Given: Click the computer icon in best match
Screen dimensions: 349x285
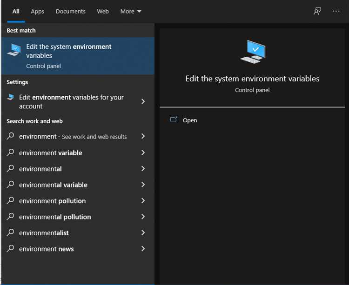Looking at the screenshot, I should (x=14, y=50).
